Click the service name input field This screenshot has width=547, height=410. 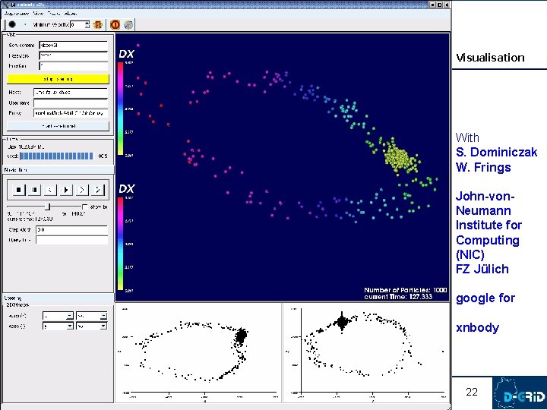[73, 46]
